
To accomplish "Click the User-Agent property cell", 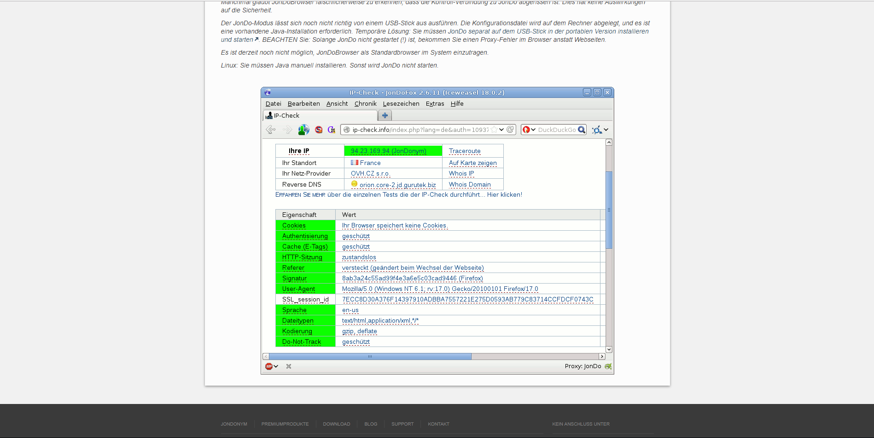I will [305, 289].
